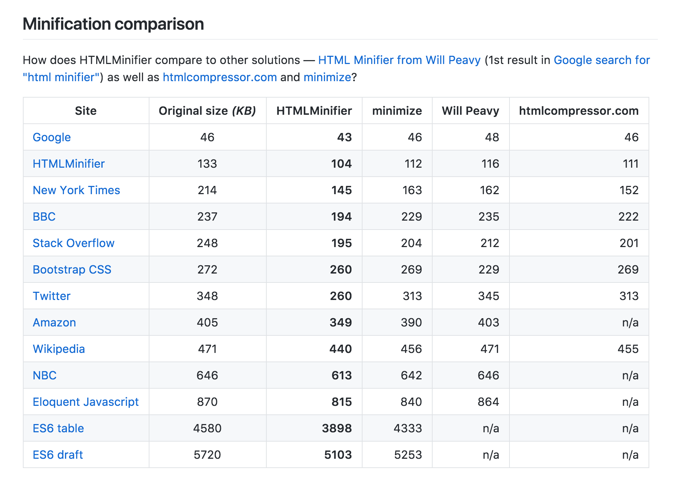Visit the New York Times link
This screenshot has width=675, height=487.
pos(77,190)
